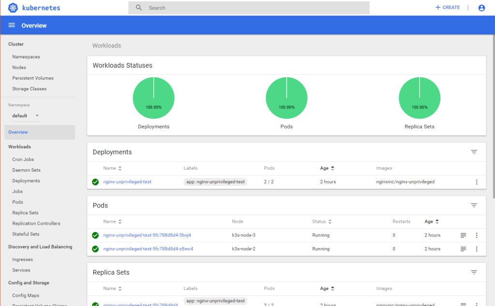495x306 pixels.
Task: Click the nginxinc/nginx-unprivileged image in Deployments
Action: (x=406, y=182)
